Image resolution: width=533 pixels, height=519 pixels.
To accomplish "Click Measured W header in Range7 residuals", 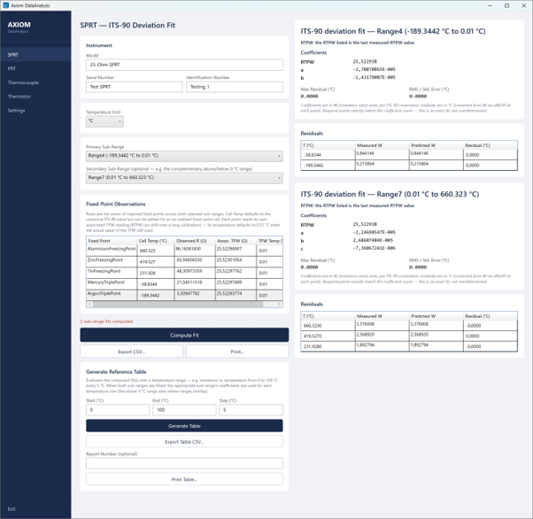I will [382, 316].
